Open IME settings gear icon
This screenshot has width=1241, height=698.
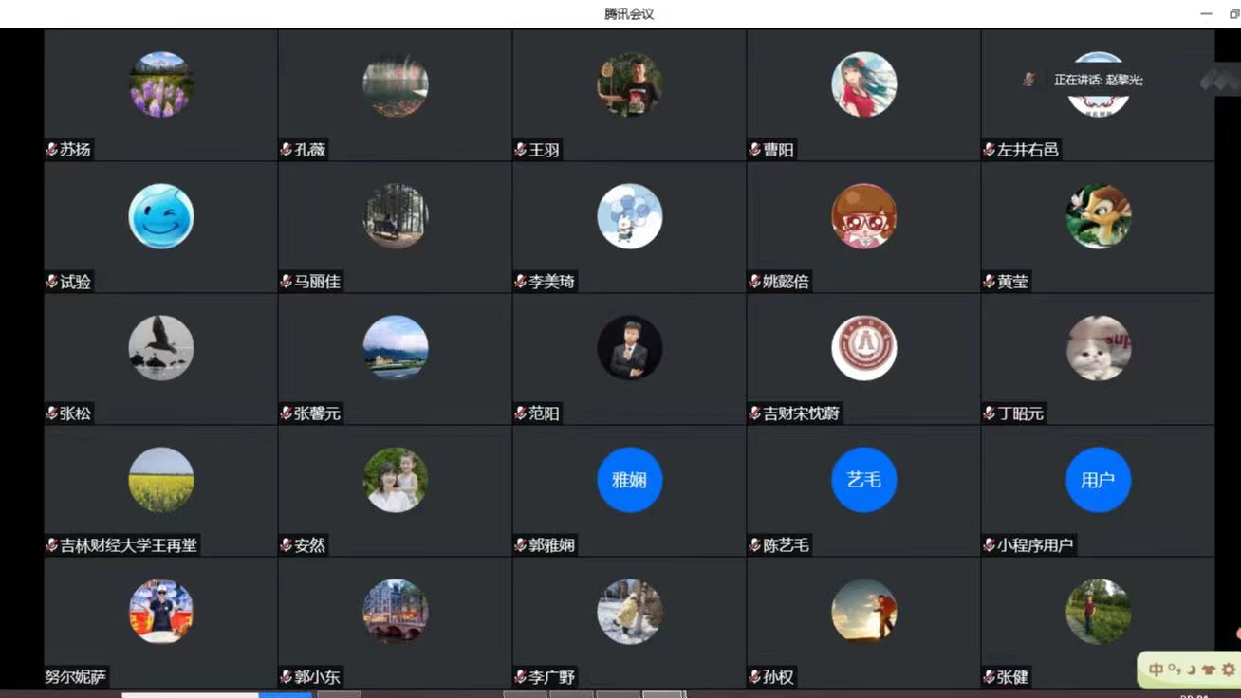point(1228,670)
